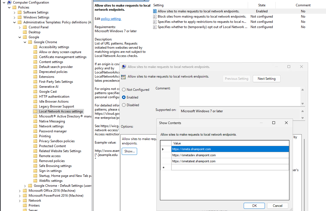Click the Control Panel folder icon
This screenshot has height=211, width=326.
25,27
